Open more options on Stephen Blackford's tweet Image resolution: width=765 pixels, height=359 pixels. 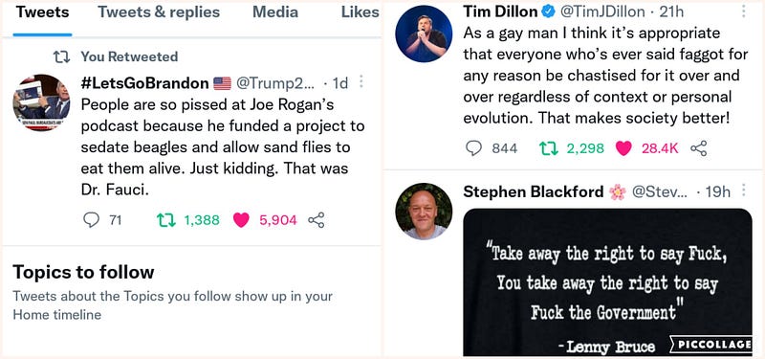click(x=744, y=191)
